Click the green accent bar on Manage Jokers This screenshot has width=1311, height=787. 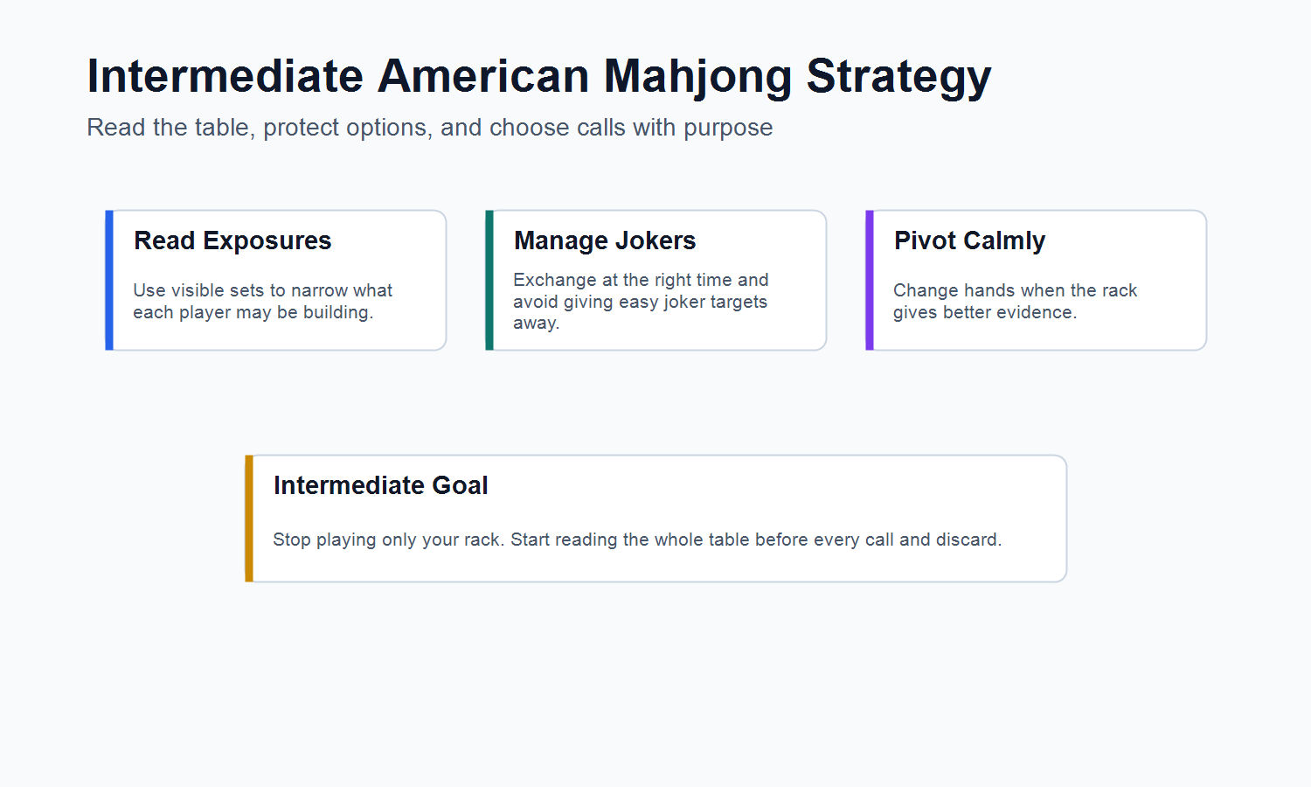(x=489, y=280)
